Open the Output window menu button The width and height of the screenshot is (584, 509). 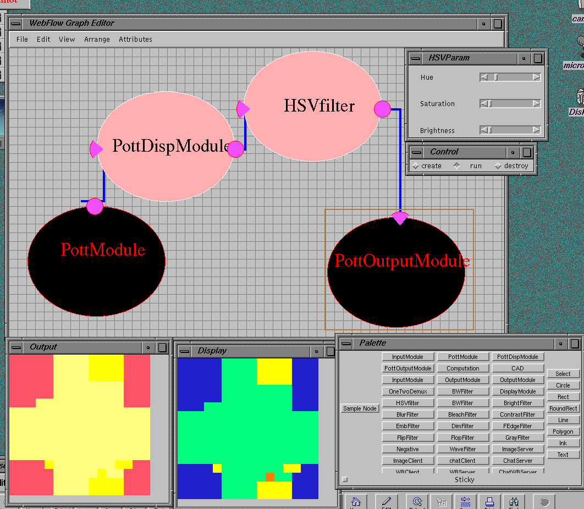(x=16, y=347)
